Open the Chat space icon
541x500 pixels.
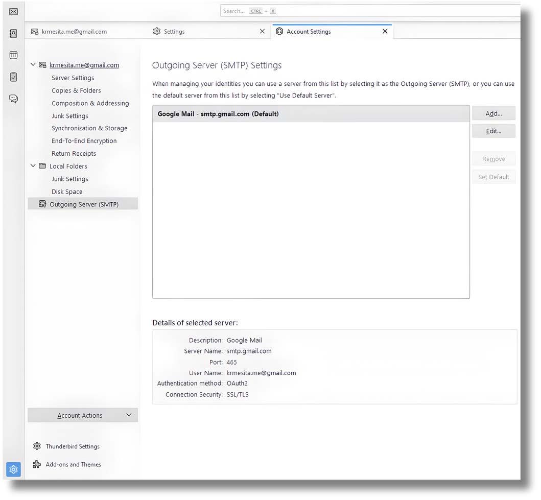coord(13,98)
